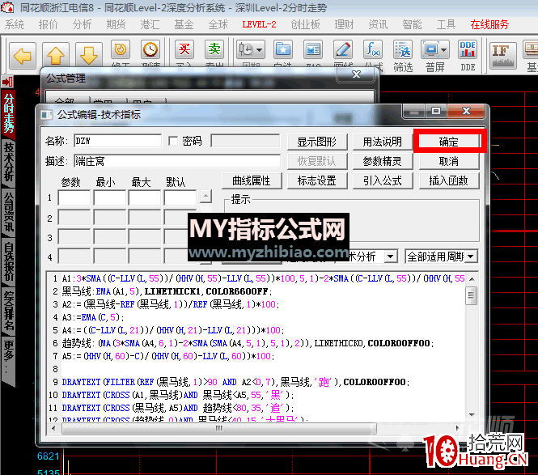Click the parameter list scroll-up arrow
The width and height of the screenshot is (538, 475).
pyautogui.click(x=205, y=197)
